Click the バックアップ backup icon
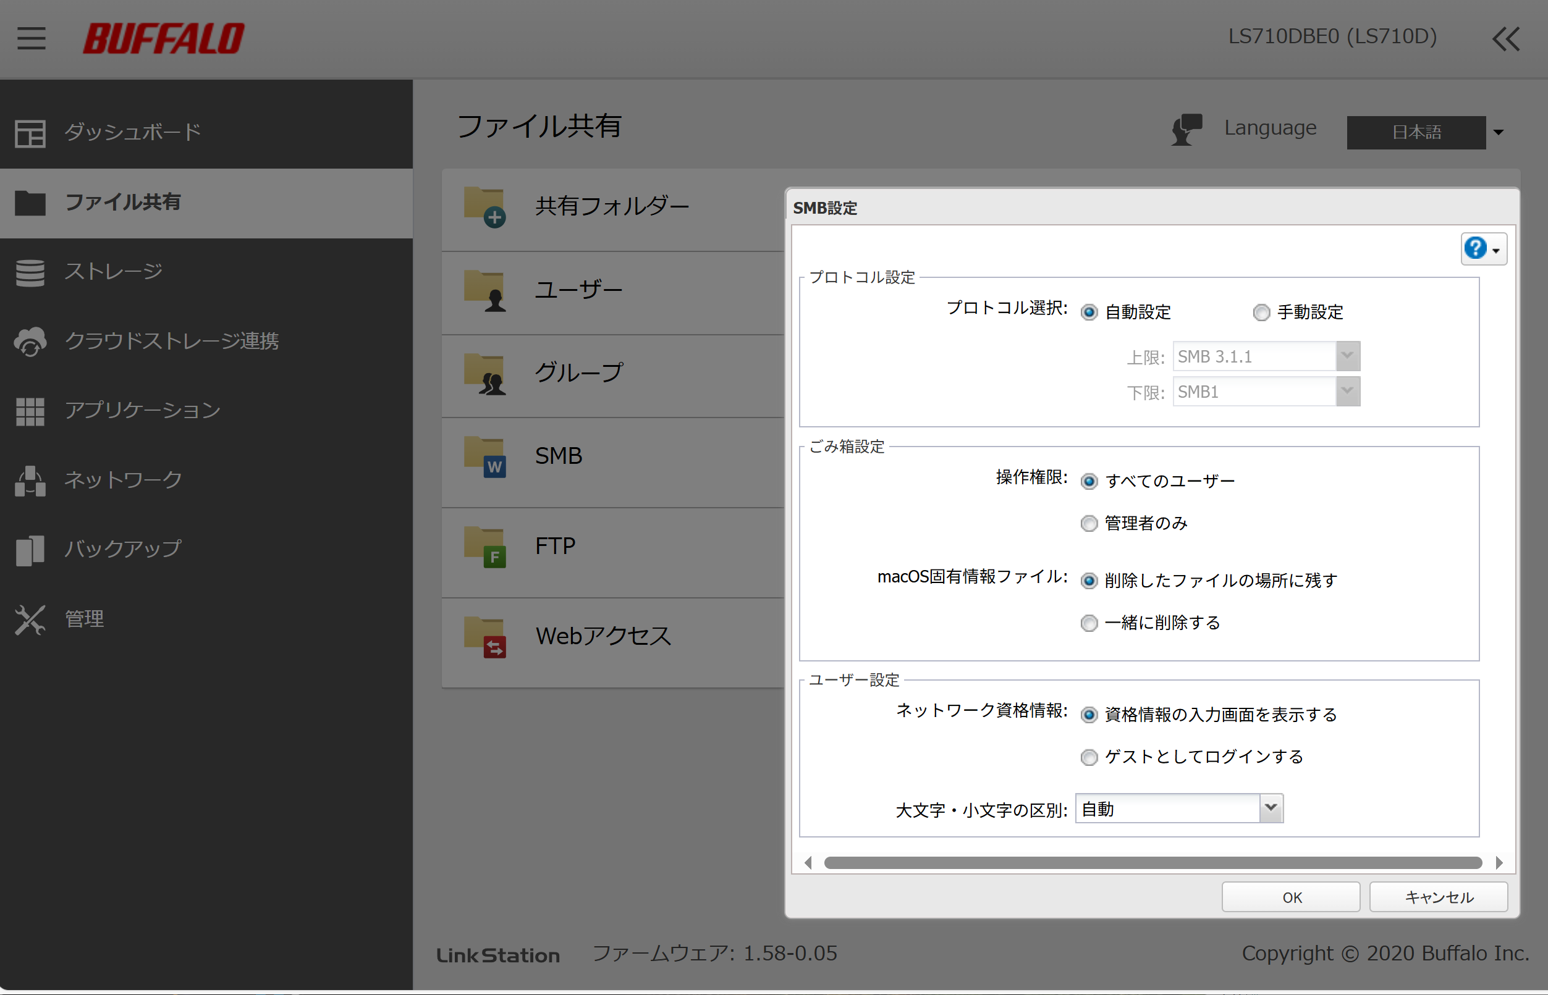 [30, 550]
